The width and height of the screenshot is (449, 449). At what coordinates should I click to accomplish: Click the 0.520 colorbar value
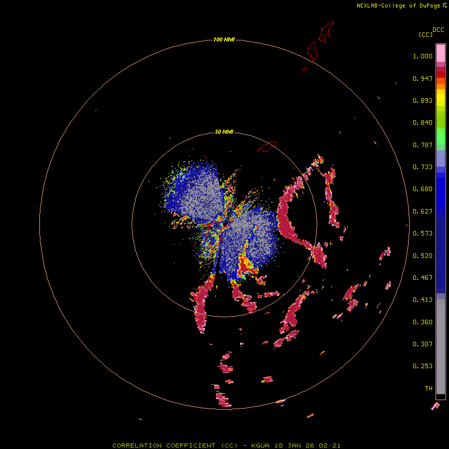click(x=423, y=256)
